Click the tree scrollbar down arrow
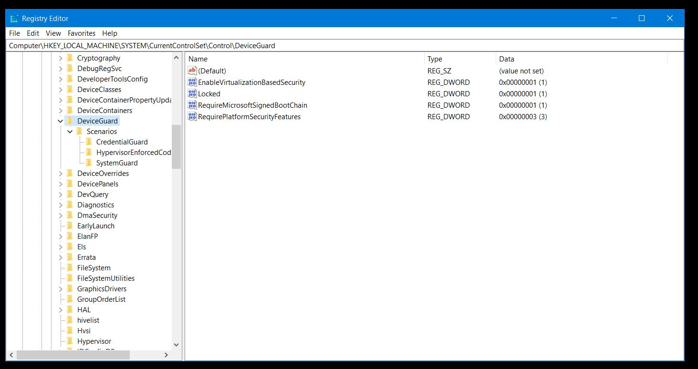This screenshot has width=698, height=369. (176, 345)
